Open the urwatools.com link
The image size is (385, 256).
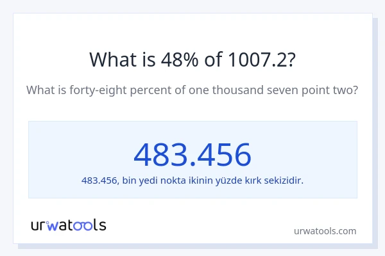(x=325, y=230)
